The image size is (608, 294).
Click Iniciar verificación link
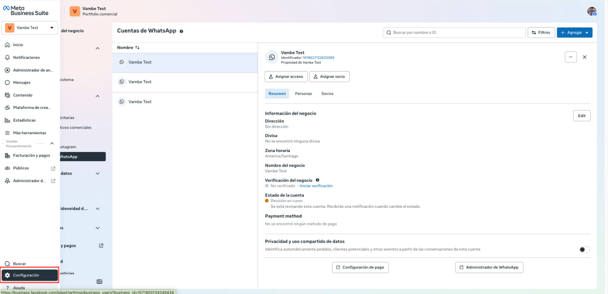point(316,186)
